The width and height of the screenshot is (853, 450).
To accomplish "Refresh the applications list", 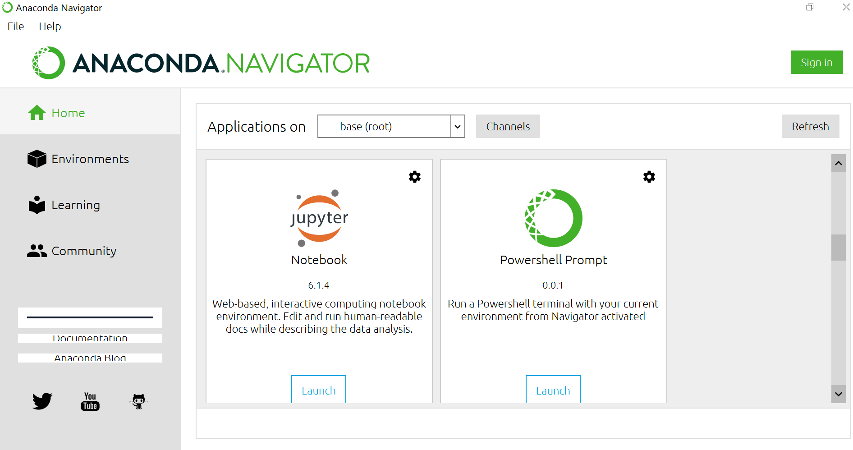I will pyautogui.click(x=810, y=126).
